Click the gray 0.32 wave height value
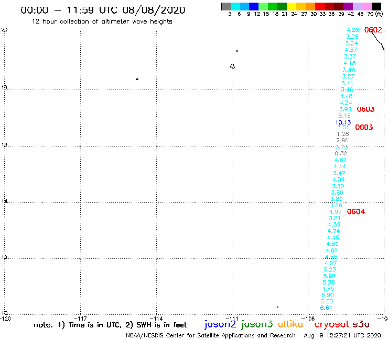 pos(341,153)
